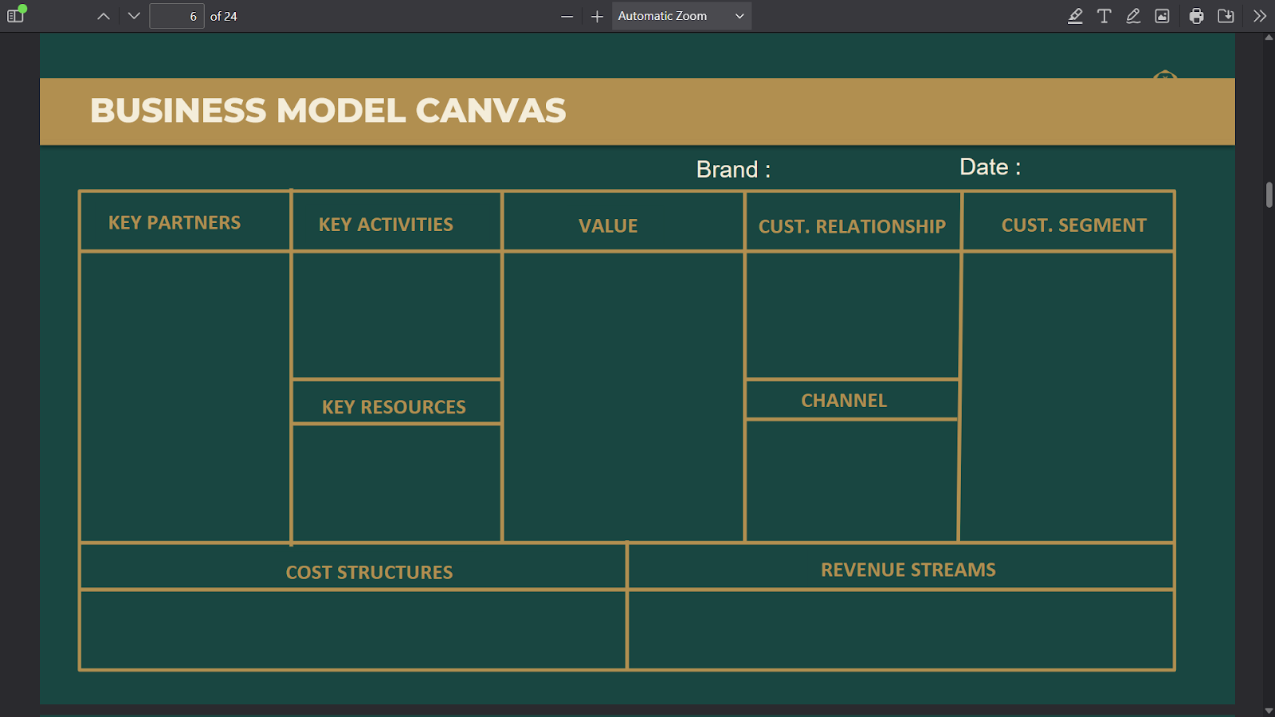Click the CHANNEL label
This screenshot has height=717, width=1275.
pos(844,401)
